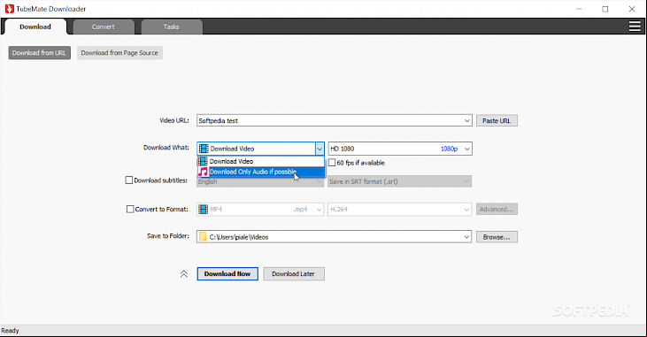Image resolution: width=647 pixels, height=337 pixels.
Task: Enable 60 fps if available checkbox
Action: click(332, 163)
